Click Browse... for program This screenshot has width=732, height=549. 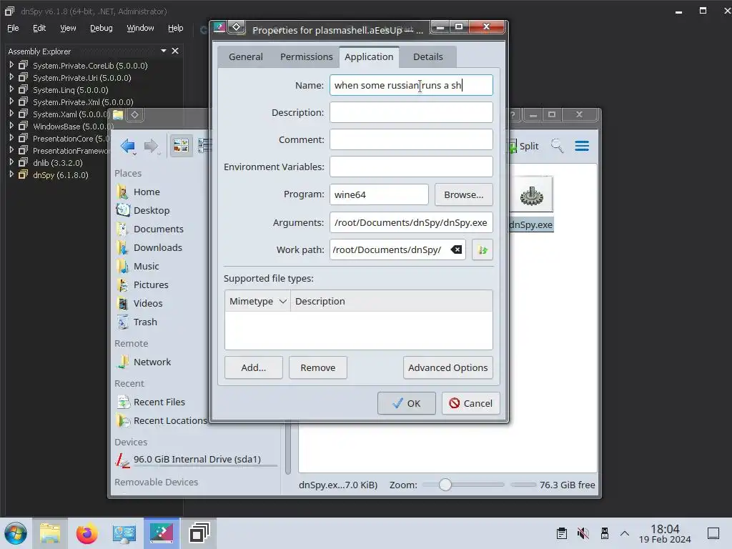pyautogui.click(x=463, y=194)
